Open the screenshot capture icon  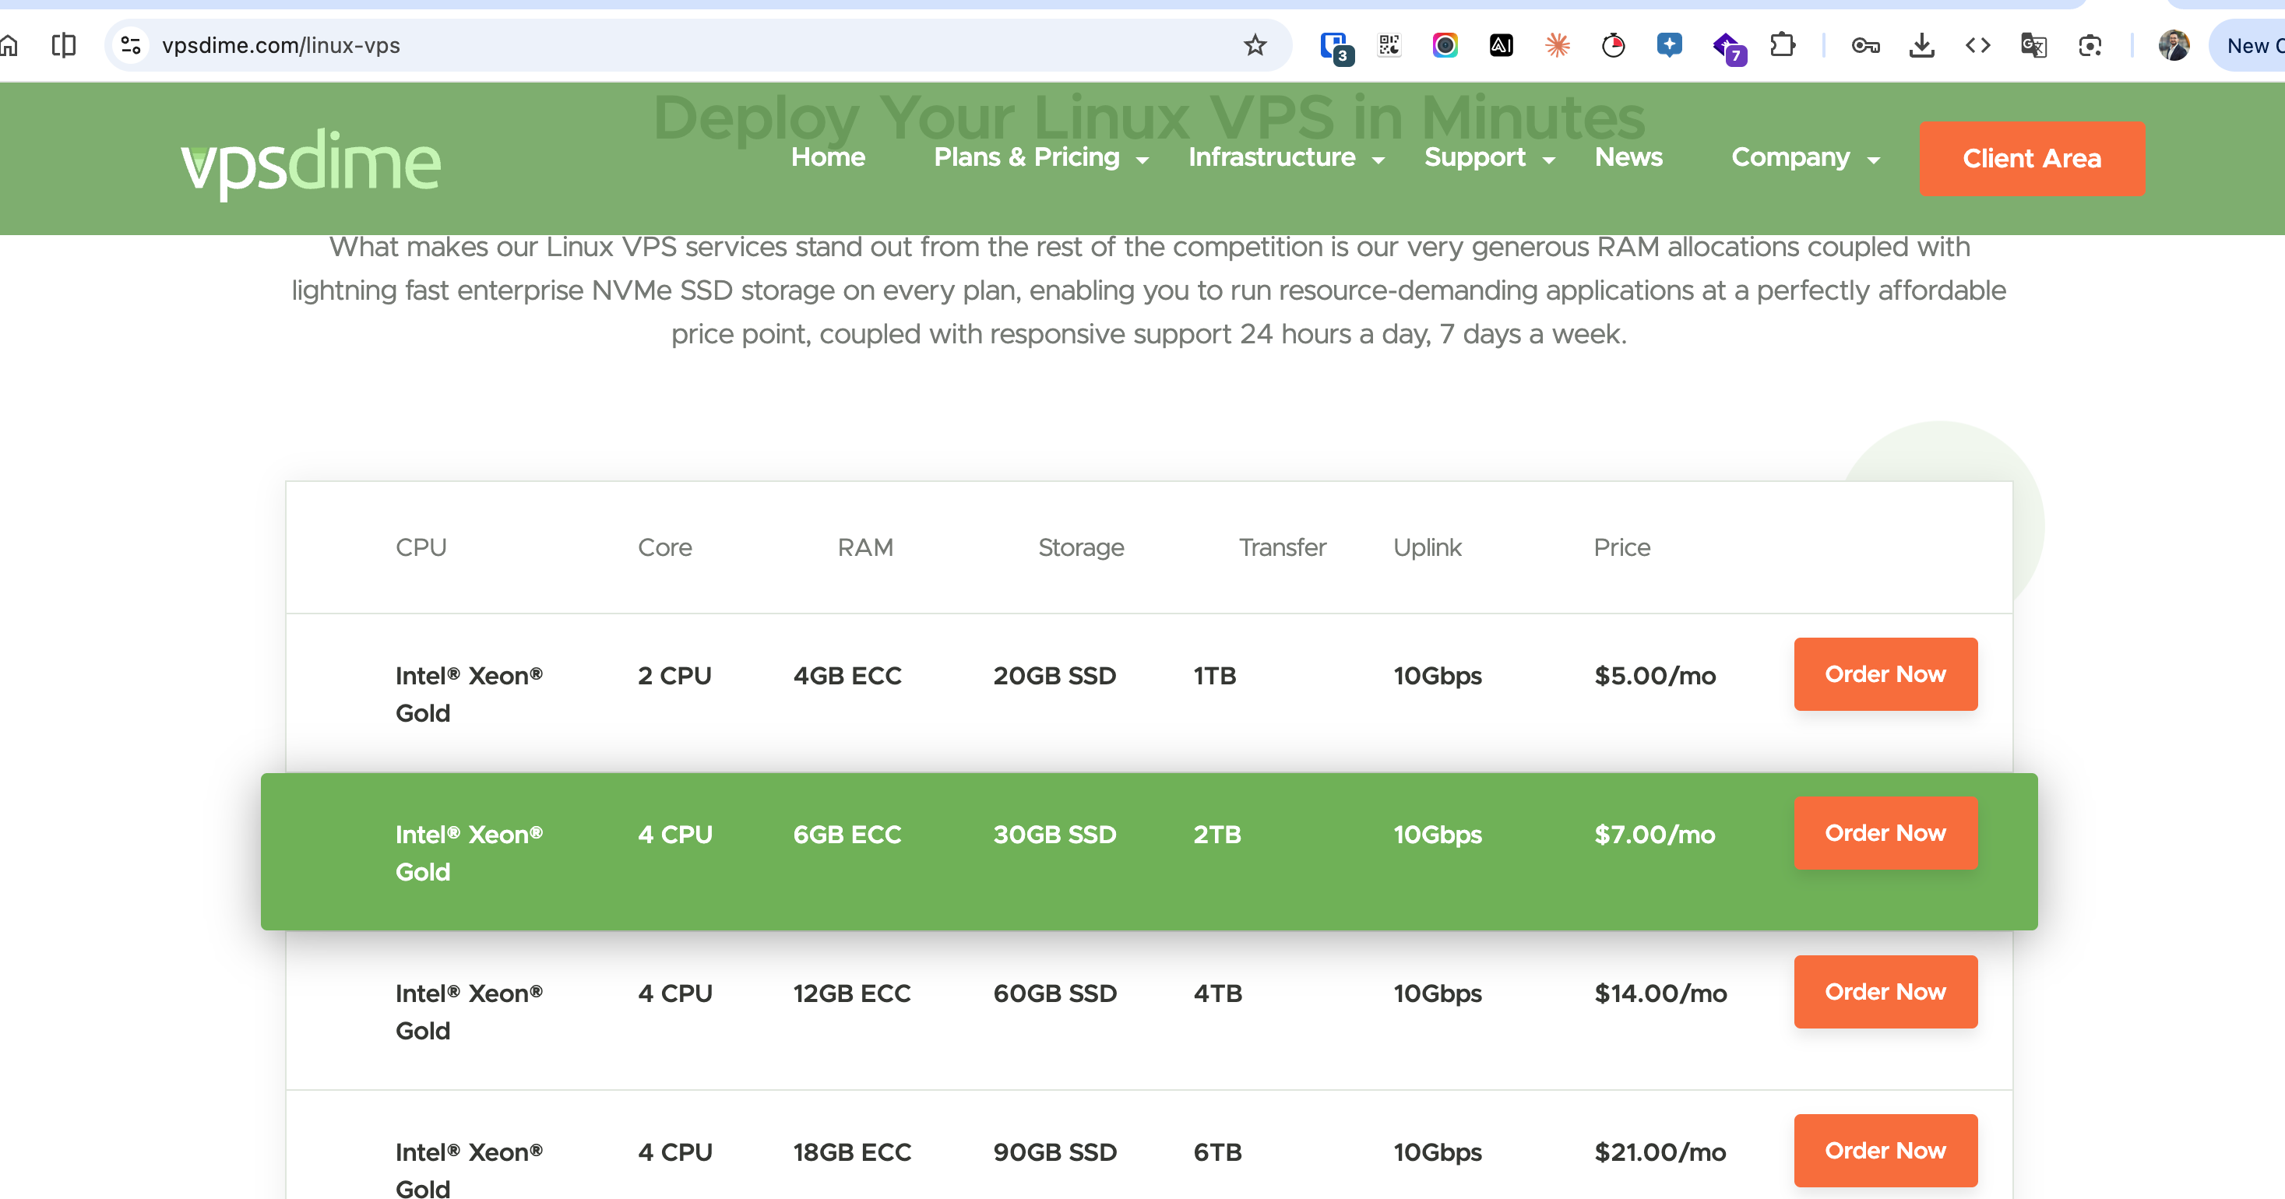[x=2090, y=45]
